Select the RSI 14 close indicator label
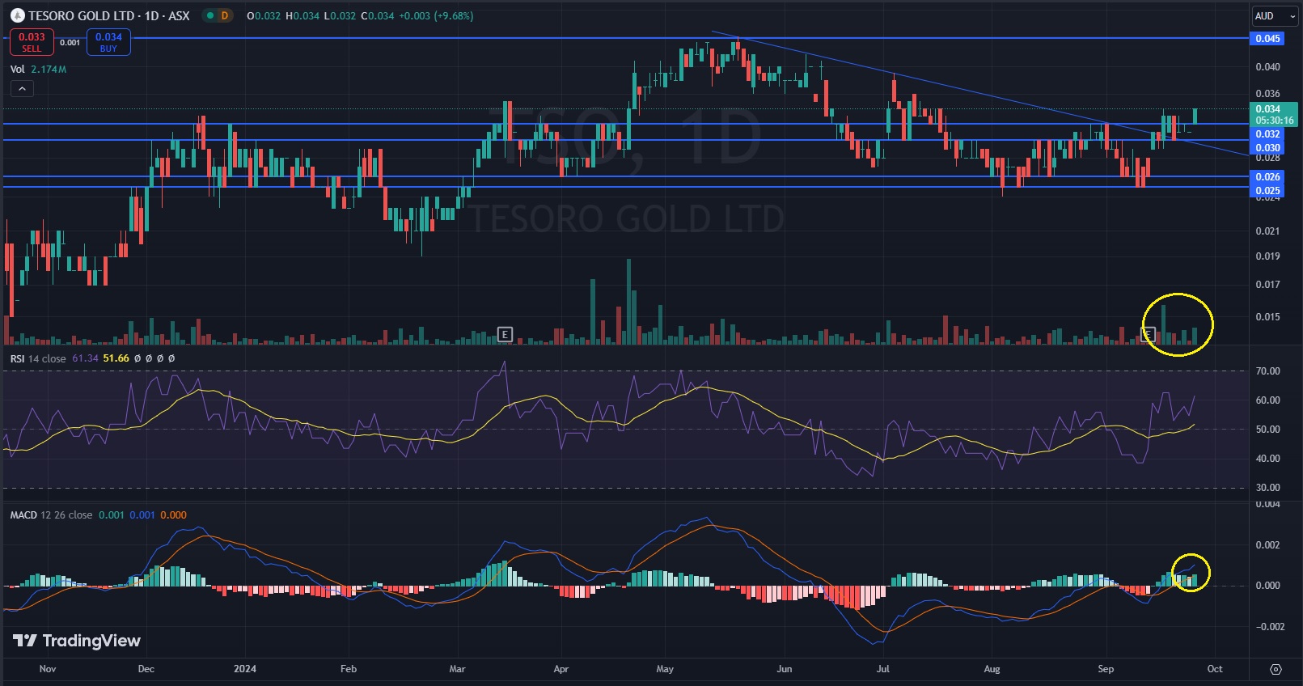The image size is (1303, 686). click(x=38, y=358)
